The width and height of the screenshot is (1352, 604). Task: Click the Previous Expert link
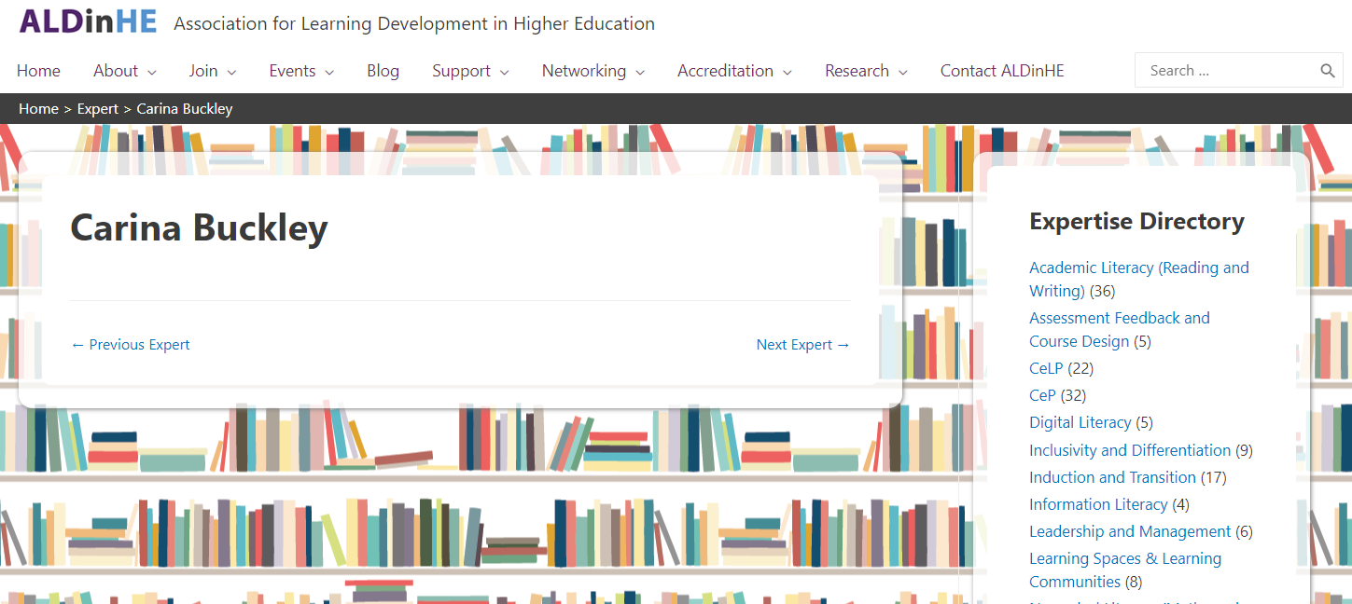131,345
